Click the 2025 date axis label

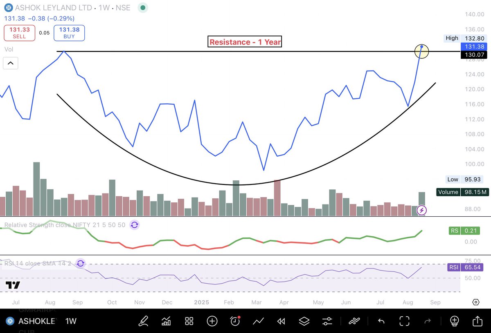tap(202, 302)
